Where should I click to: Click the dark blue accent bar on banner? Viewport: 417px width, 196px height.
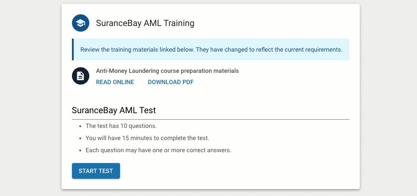[72, 49]
